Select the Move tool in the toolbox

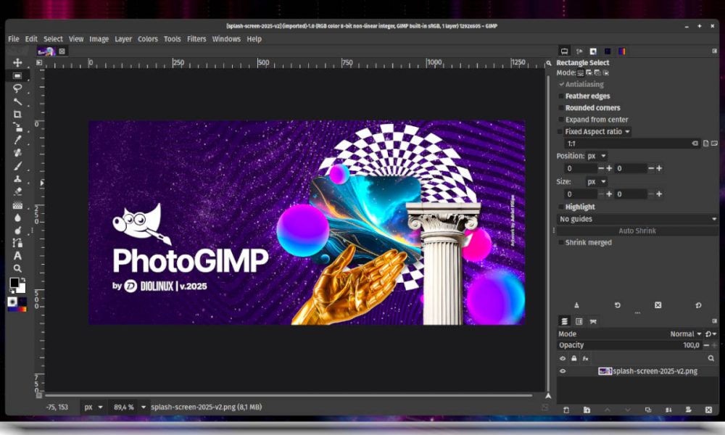pyautogui.click(x=17, y=62)
